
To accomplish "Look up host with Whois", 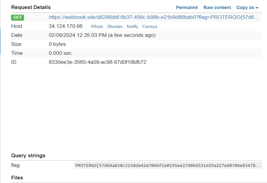I will point(97,26).
